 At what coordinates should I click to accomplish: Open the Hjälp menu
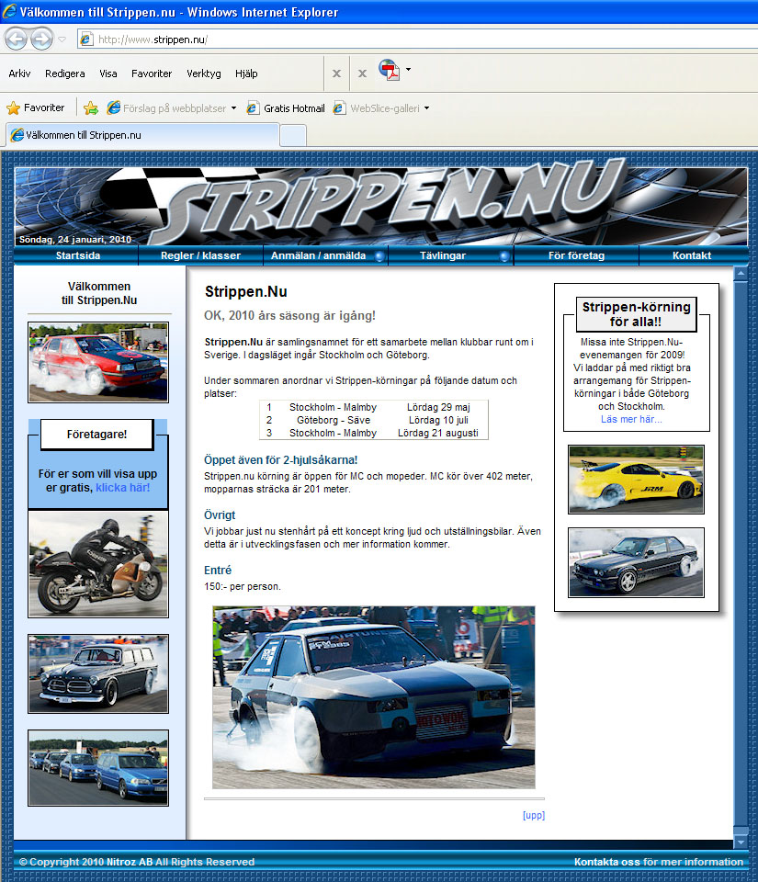[246, 73]
